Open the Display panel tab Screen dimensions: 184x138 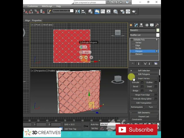[x=152, y=25]
